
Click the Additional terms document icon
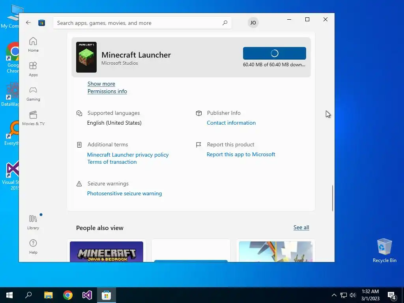pos(79,145)
